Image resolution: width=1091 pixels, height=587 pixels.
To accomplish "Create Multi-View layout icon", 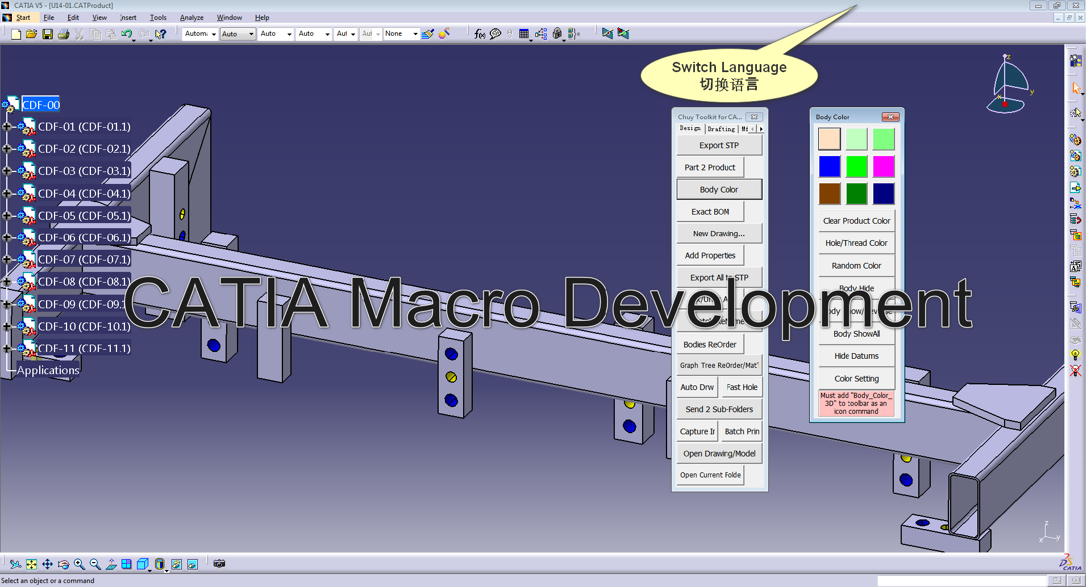I will click(x=126, y=564).
